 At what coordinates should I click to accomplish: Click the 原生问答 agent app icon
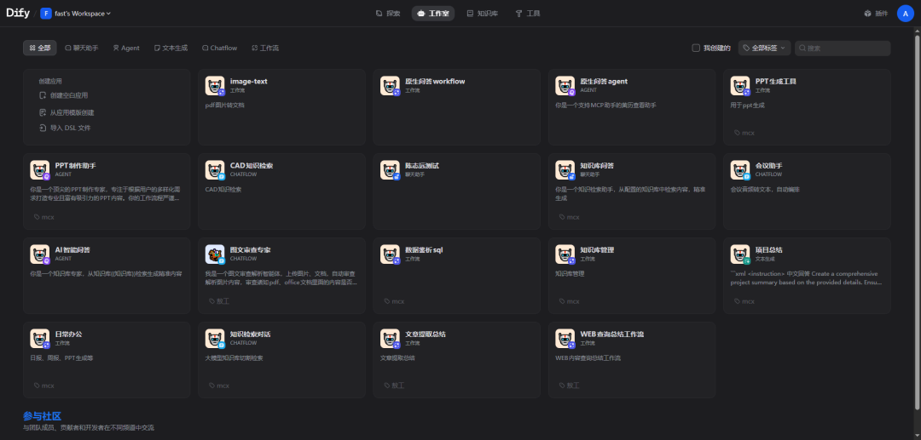[x=565, y=86]
